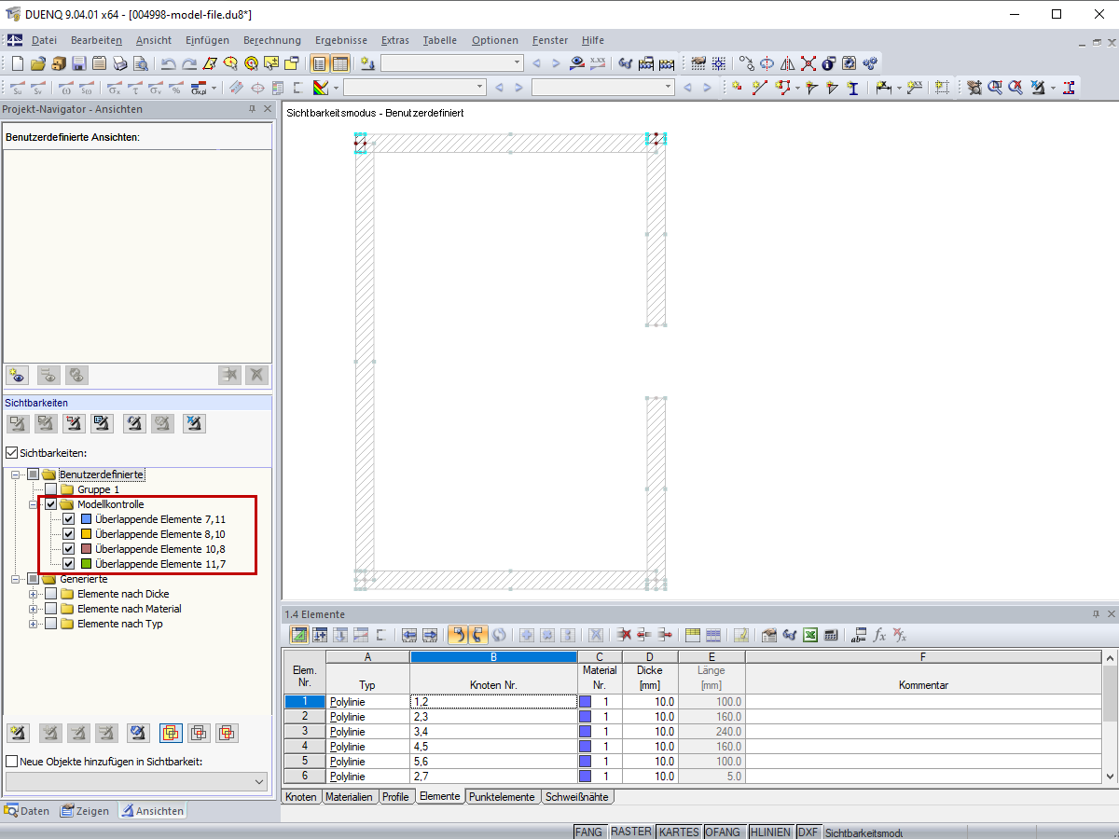The width and height of the screenshot is (1119, 839).
Task: Expand Elemente nach Typ tree node
Action: (34, 624)
